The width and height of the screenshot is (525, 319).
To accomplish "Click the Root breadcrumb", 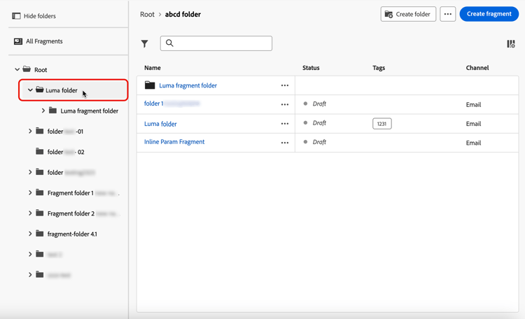I will (147, 14).
